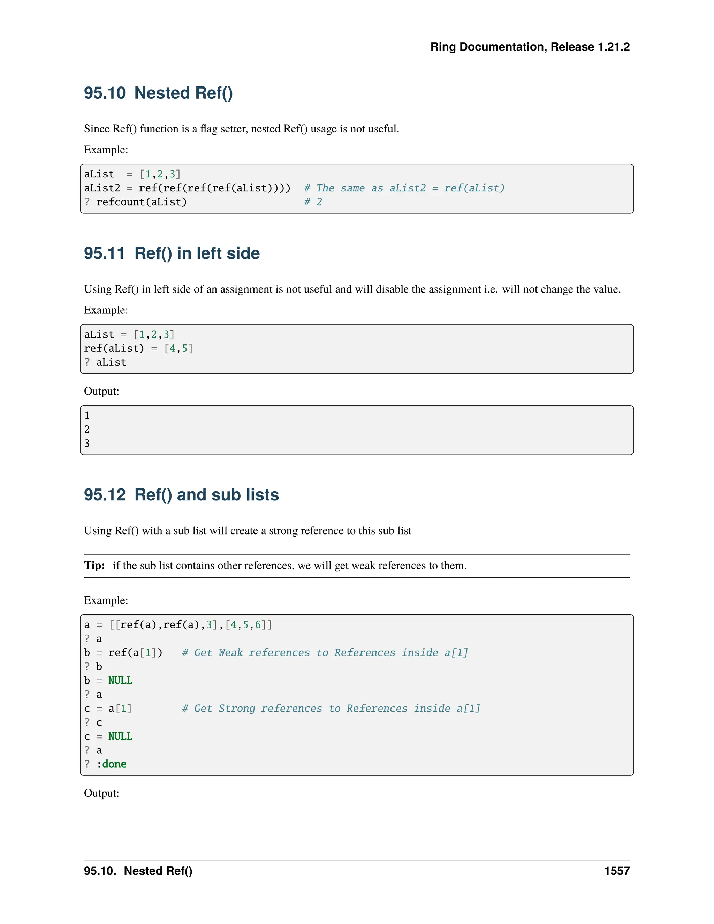Click the comment about Weak references inside a[1]
The height and width of the screenshot is (924, 714).
325,653
